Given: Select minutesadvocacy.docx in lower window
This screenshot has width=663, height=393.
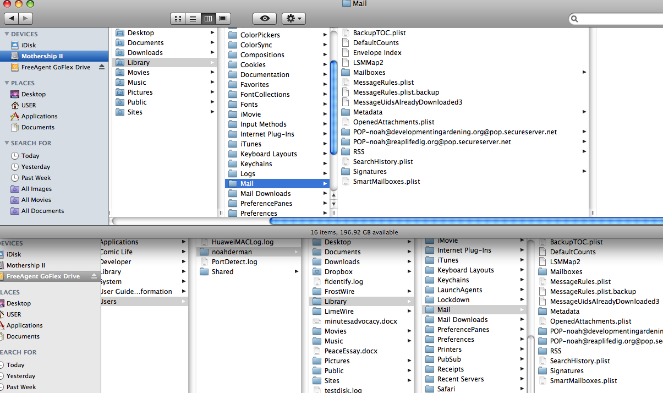Looking at the screenshot, I should [360, 321].
